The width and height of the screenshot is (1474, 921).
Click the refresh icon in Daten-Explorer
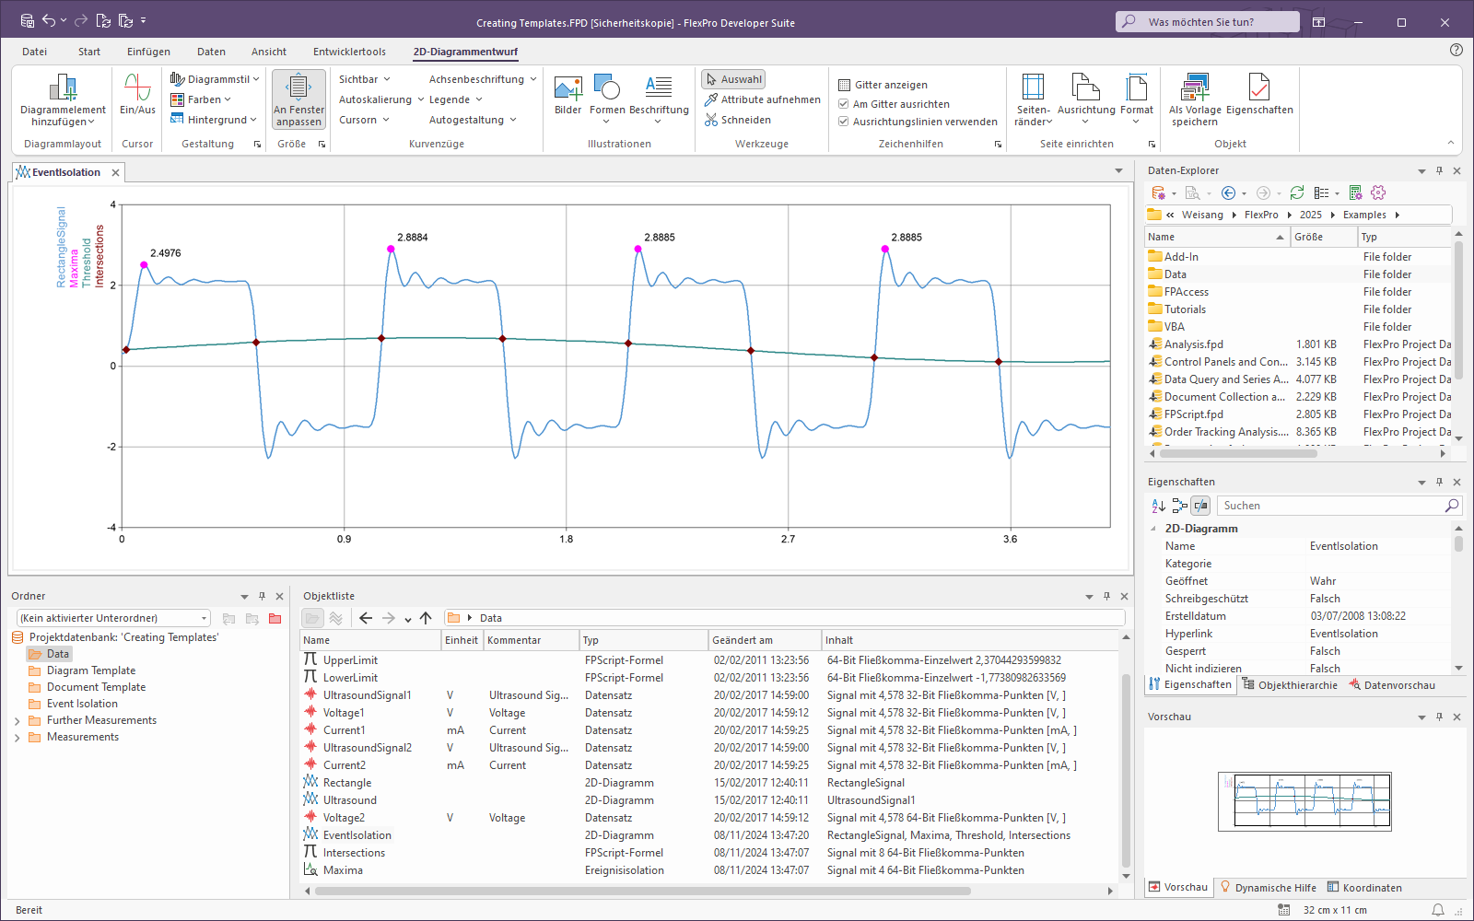1297,192
